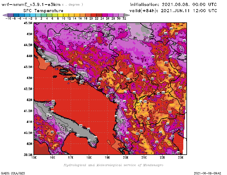Viewport: 227px width, 175px height.
Task: Select the blue -6 to -4 legend swatch
Action: click(x=22, y=15)
